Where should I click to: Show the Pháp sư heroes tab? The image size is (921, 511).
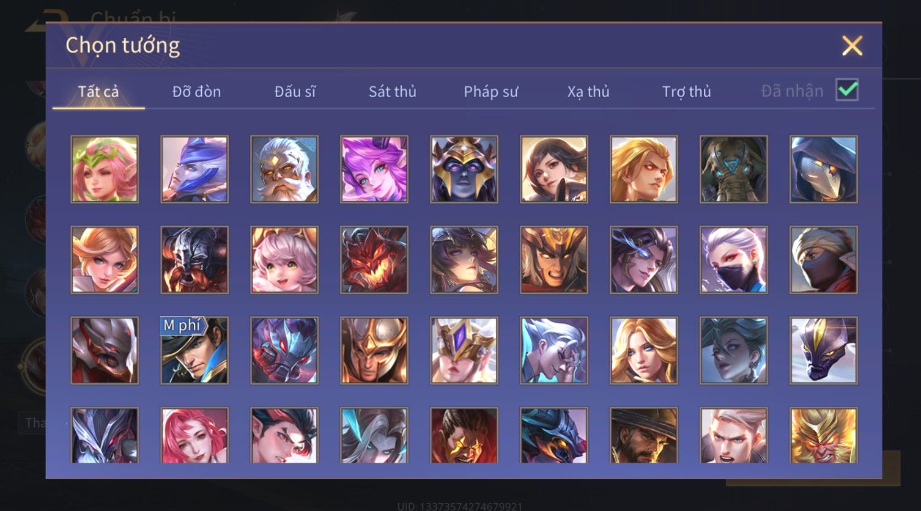tap(490, 92)
